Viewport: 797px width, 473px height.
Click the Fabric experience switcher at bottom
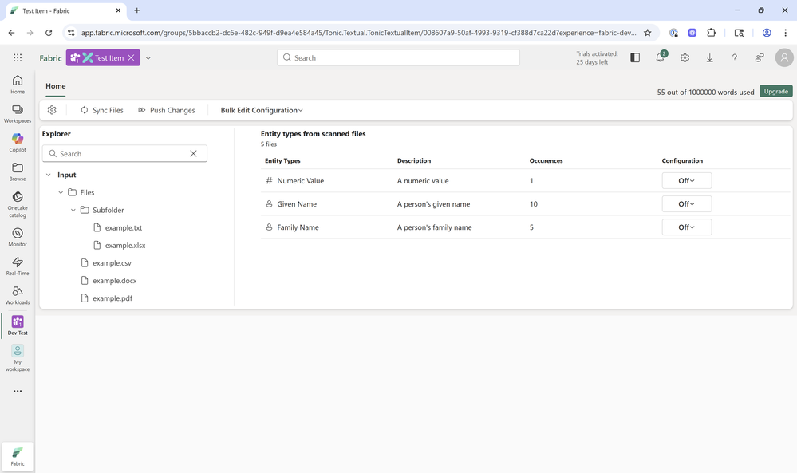[x=18, y=456]
